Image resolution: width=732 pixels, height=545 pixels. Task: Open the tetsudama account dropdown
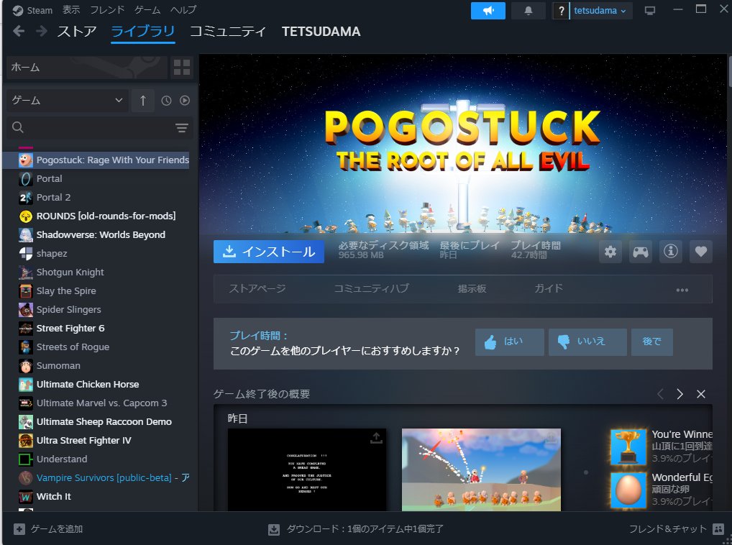tap(600, 10)
